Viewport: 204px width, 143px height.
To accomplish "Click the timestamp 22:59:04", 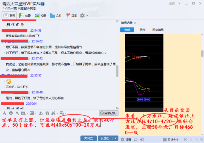I will pyautogui.click(x=31, y=104).
